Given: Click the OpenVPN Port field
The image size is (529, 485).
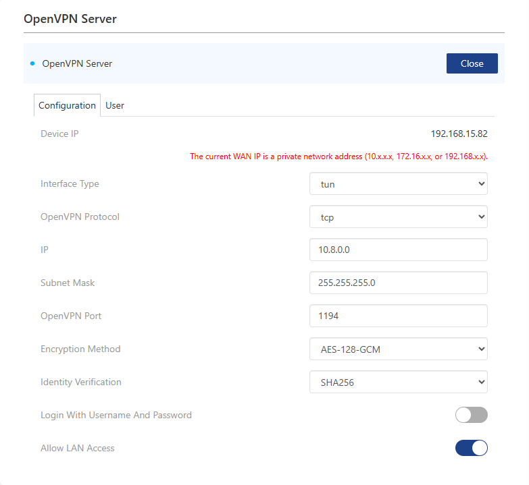Looking at the screenshot, I should (x=399, y=316).
